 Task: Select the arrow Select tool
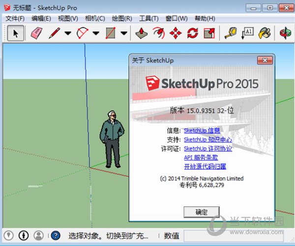click(16, 33)
